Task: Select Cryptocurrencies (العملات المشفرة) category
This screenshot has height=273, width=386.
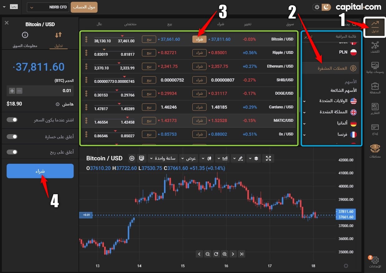Action: 331,68
